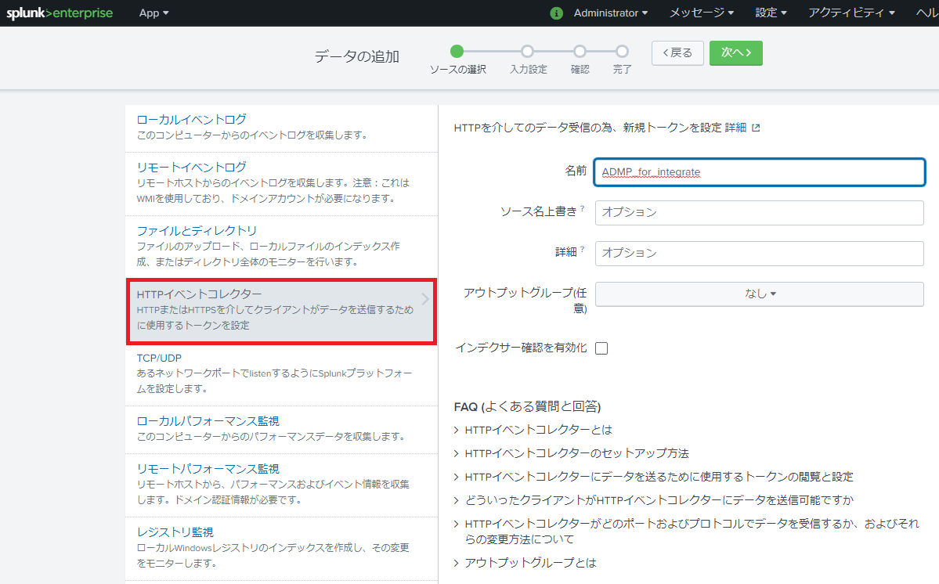The width and height of the screenshot is (939, 584).
Task: Open the アウトプットグループ なし dropdown
Action: (x=759, y=294)
